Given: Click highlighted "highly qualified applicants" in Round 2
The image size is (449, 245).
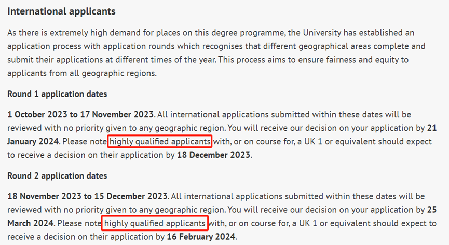Looking at the screenshot, I should tap(155, 223).
